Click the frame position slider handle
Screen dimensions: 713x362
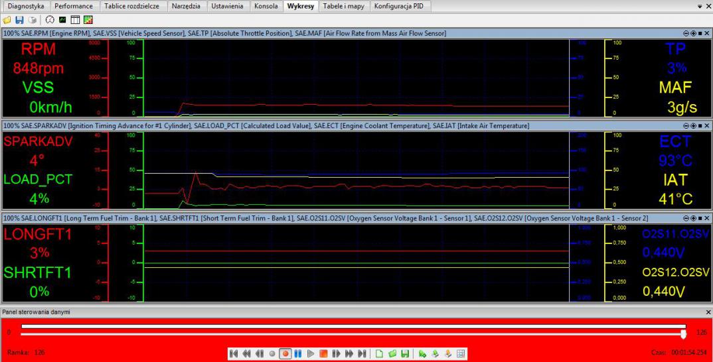[x=683, y=333]
